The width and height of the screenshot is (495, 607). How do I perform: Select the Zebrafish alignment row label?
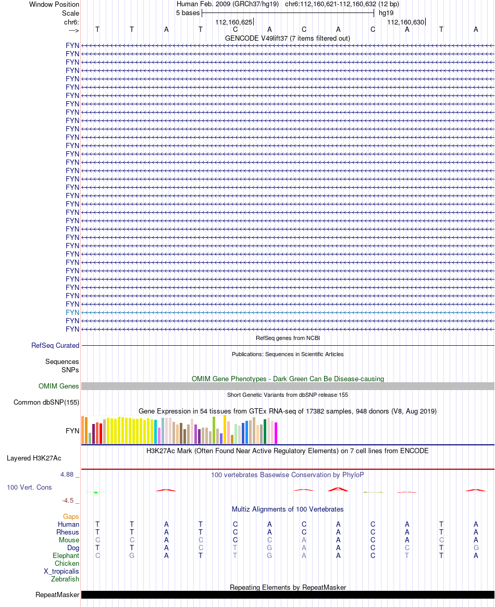point(65,579)
